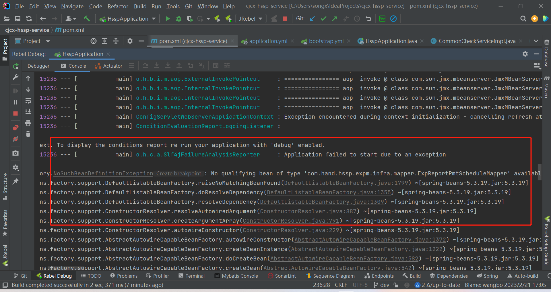Toggle the read-only lock icon in status bar
Viewport: 551px width, 292px height.
click(396, 285)
